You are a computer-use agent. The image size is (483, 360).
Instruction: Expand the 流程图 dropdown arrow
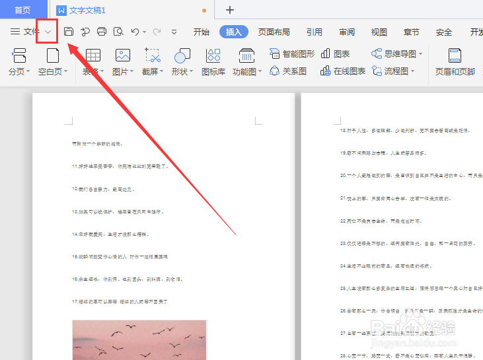click(x=412, y=71)
